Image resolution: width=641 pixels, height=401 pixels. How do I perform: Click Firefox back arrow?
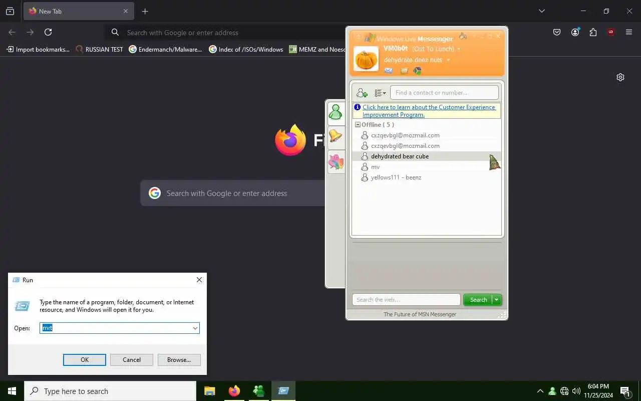[12, 32]
